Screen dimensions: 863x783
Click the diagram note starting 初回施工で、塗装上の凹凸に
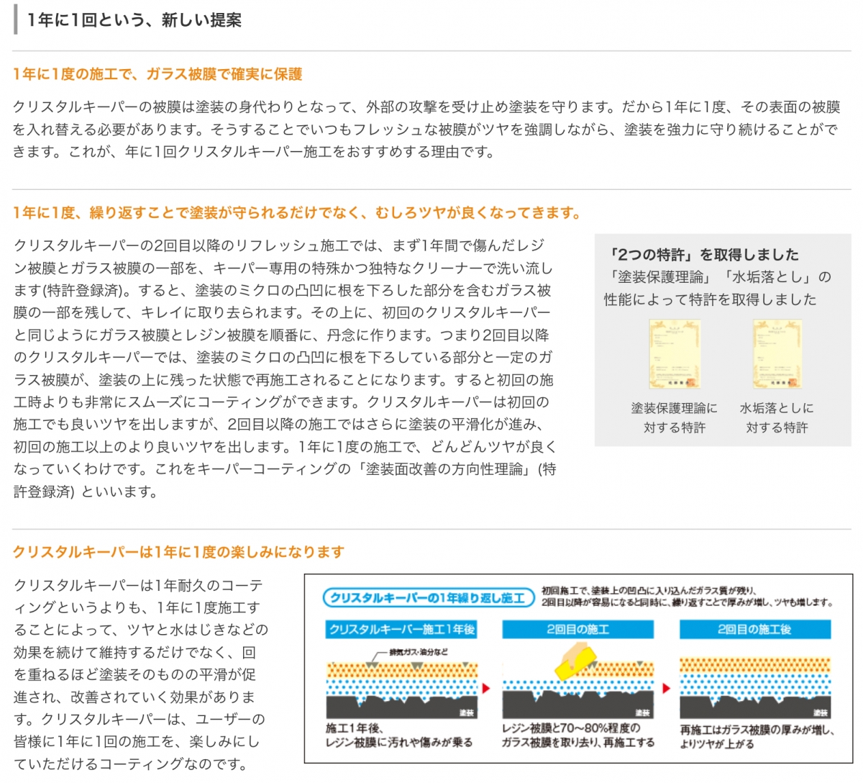point(687,597)
